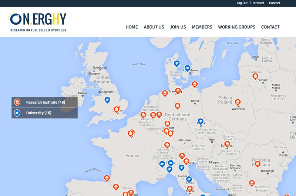Screen dimensions: 296x196
Task: Click the research institute marker on the Bay of Biscay coast
Action: pos(107,178)
